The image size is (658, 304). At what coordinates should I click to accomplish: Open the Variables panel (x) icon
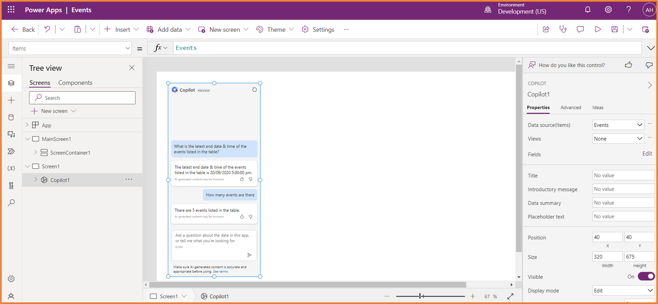[11, 168]
